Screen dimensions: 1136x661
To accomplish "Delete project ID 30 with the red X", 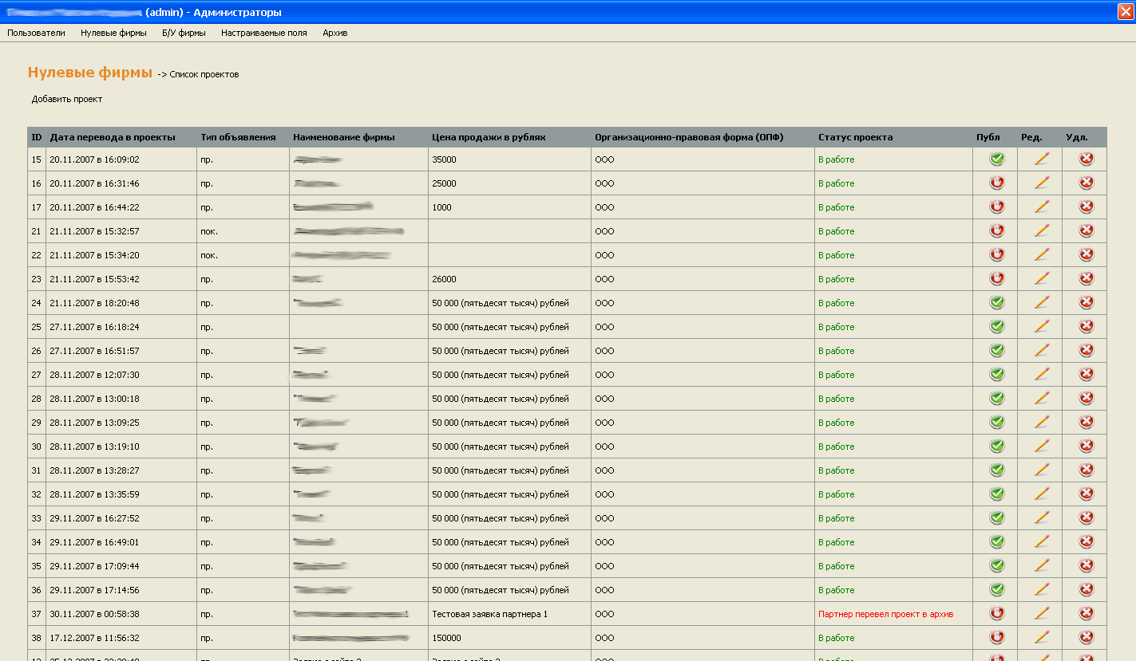I will 1086,446.
